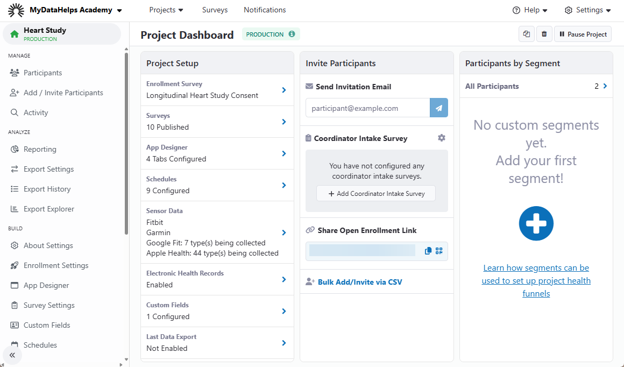
Task: Open Notifications in top navigation
Action: click(265, 10)
